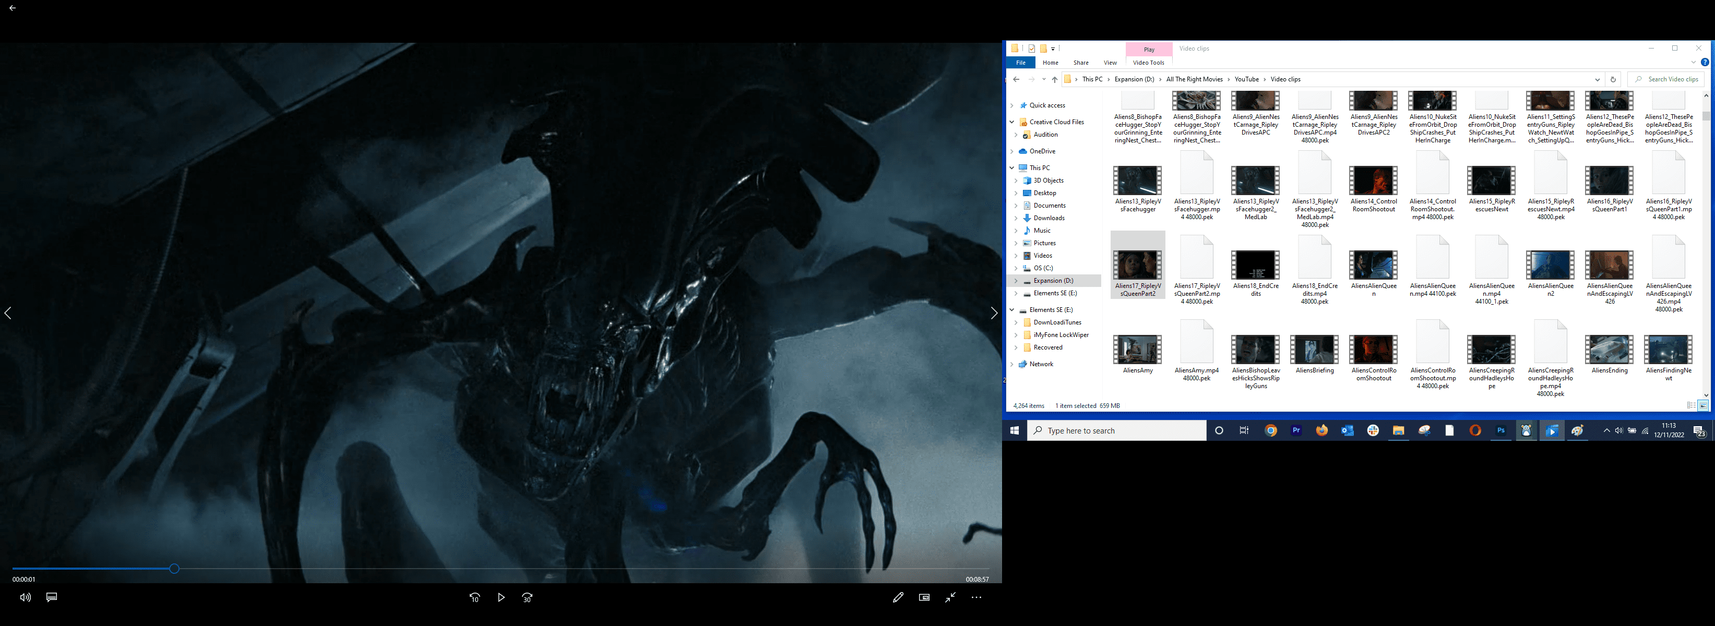The height and width of the screenshot is (626, 1715).
Task: Click the Search Video clips field
Action: [x=1666, y=79]
